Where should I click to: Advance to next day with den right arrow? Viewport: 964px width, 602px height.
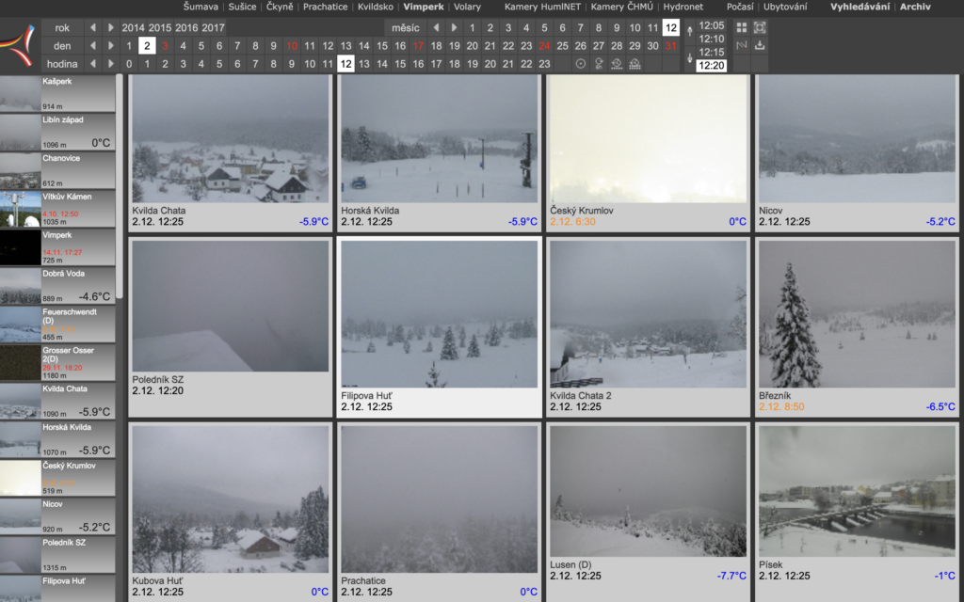pos(111,45)
